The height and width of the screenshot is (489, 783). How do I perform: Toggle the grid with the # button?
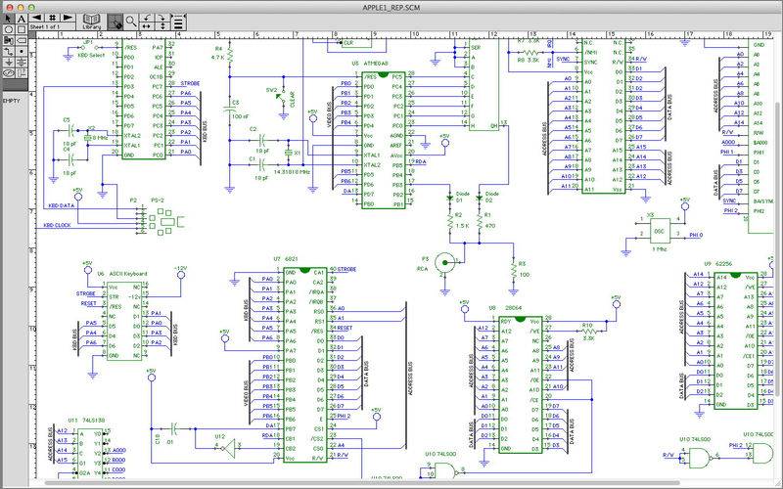coord(52,18)
